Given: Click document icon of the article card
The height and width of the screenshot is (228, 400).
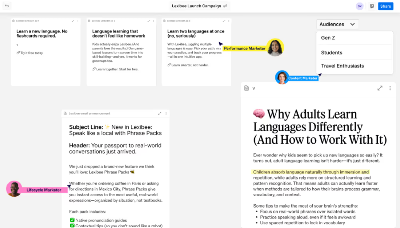Looking at the screenshot, I should [246, 88].
